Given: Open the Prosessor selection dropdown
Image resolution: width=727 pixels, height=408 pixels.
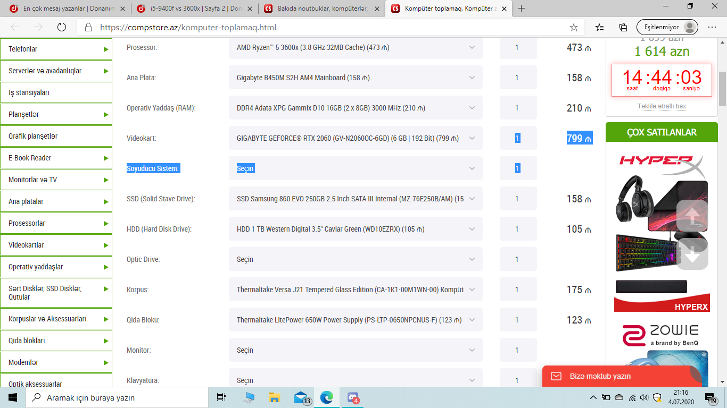Looking at the screenshot, I should (x=356, y=47).
